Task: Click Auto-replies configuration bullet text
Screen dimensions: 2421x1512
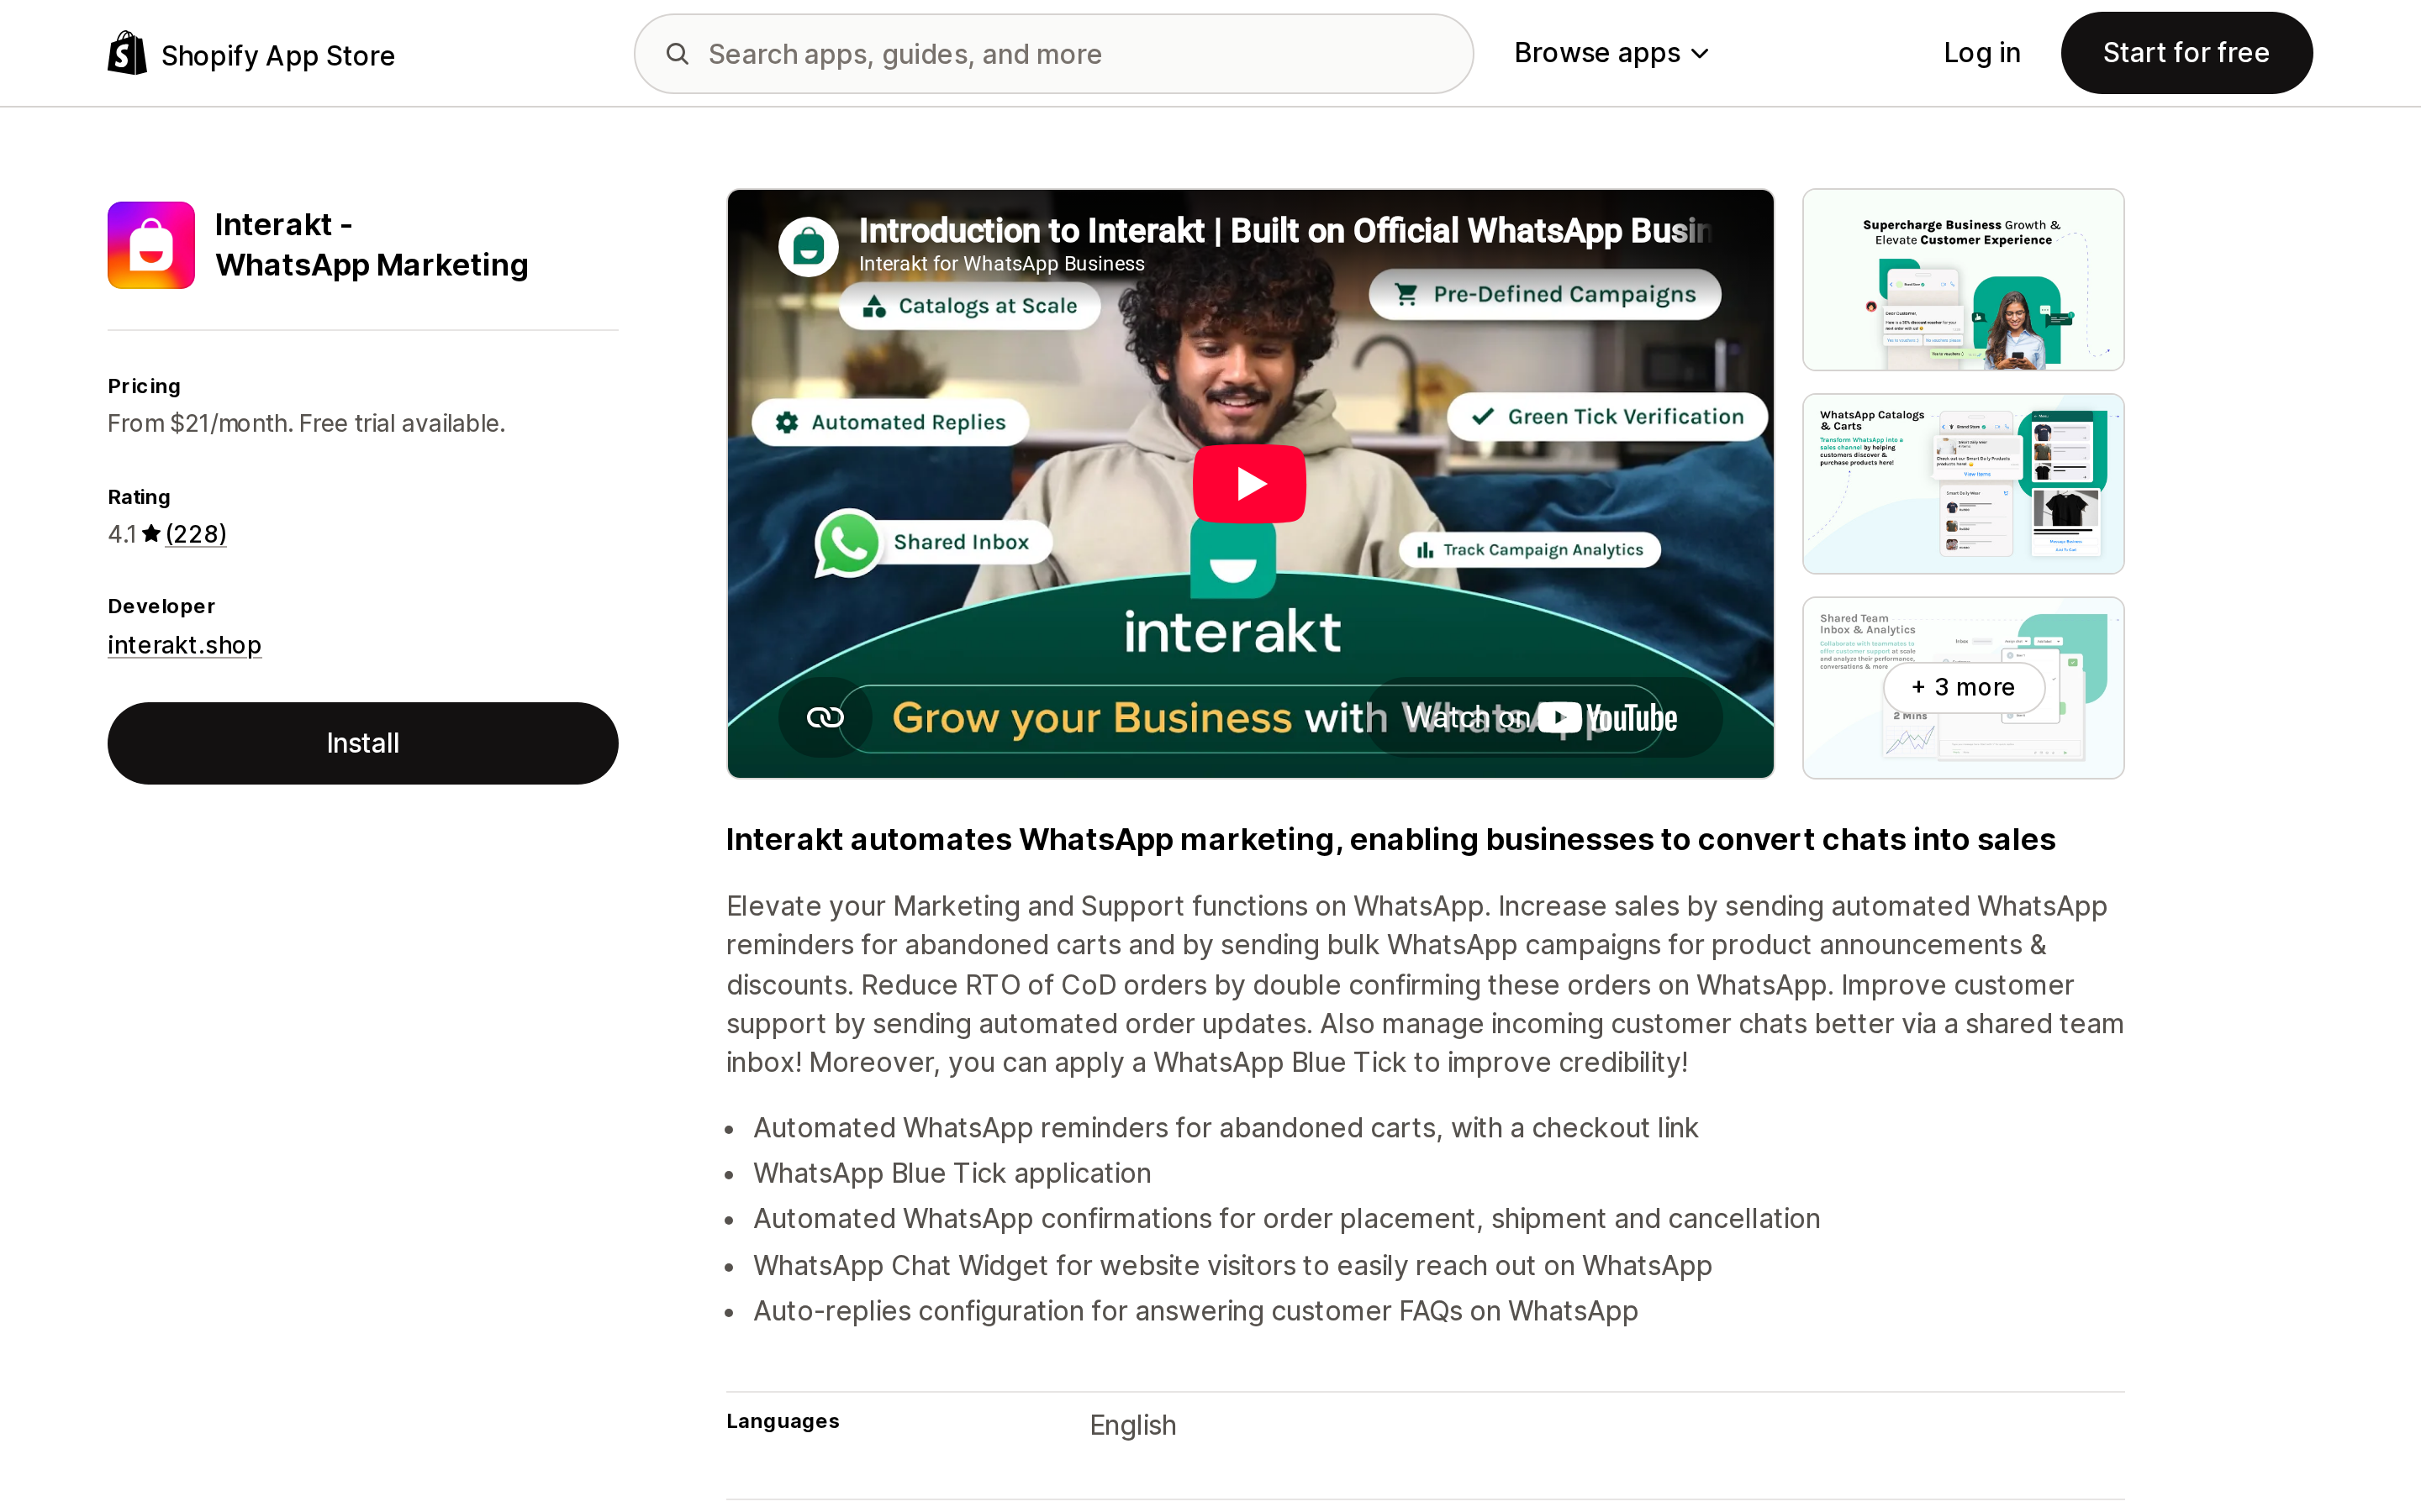Action: [1195, 1311]
